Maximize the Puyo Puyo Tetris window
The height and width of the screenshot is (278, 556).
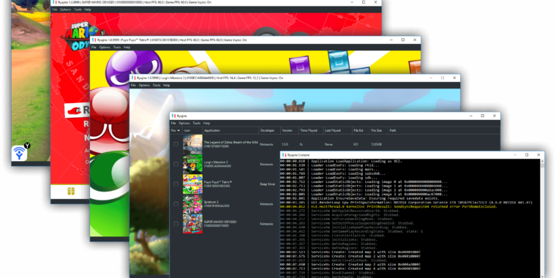point(403,40)
